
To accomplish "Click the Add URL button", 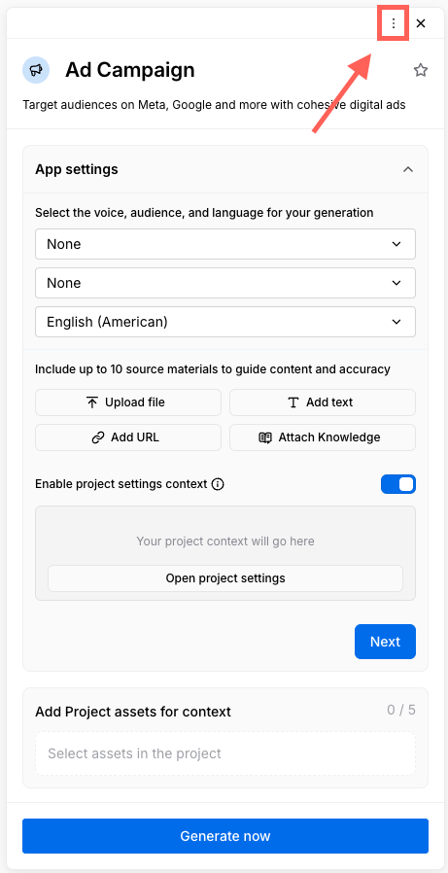I will pos(128,437).
